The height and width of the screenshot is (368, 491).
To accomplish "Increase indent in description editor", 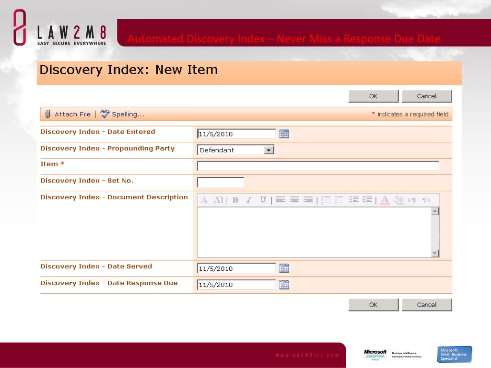I will click(367, 200).
